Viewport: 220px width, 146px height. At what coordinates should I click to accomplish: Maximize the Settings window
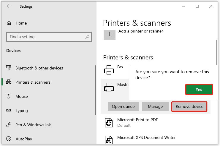click(x=197, y=6)
